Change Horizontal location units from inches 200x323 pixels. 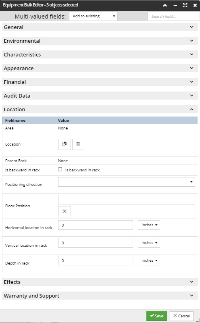pos(149,225)
